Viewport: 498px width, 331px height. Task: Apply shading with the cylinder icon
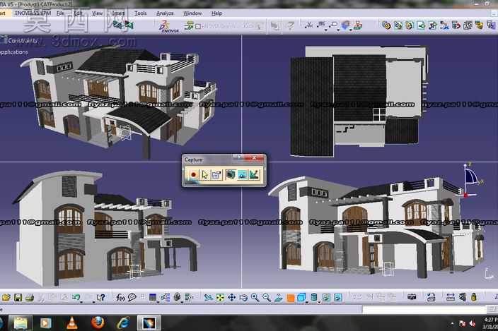pyautogui.click(x=314, y=297)
